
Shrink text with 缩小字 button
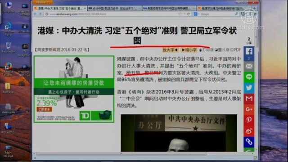click(189, 50)
